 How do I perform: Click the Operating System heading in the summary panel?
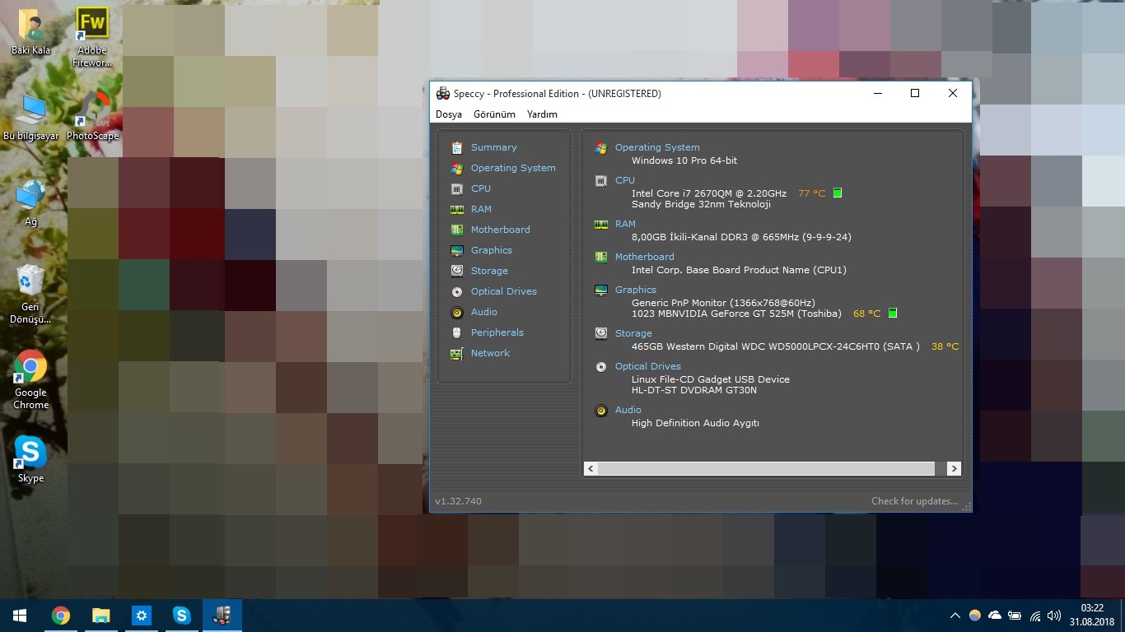[657, 147]
